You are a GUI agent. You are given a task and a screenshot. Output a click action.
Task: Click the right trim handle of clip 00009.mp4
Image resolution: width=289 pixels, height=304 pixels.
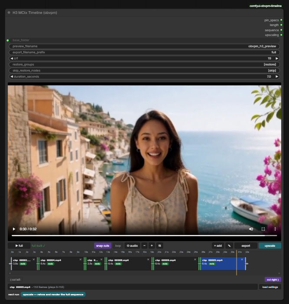246,264
